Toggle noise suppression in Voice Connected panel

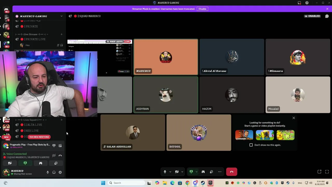pyautogui.click(x=54, y=156)
